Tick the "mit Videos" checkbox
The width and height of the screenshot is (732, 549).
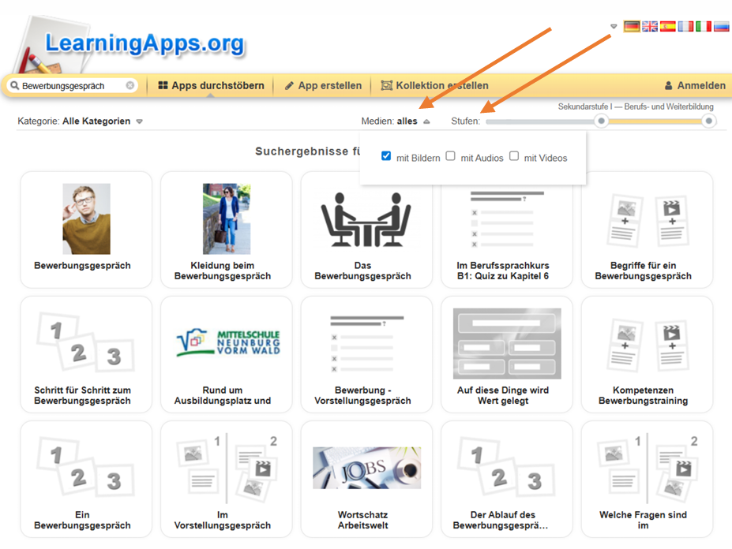point(514,156)
